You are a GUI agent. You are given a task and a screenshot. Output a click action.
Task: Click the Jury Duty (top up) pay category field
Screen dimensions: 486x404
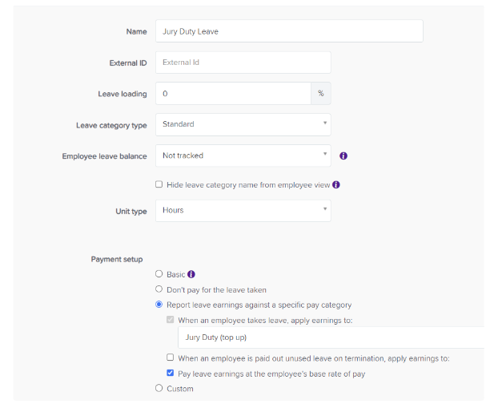pos(330,337)
